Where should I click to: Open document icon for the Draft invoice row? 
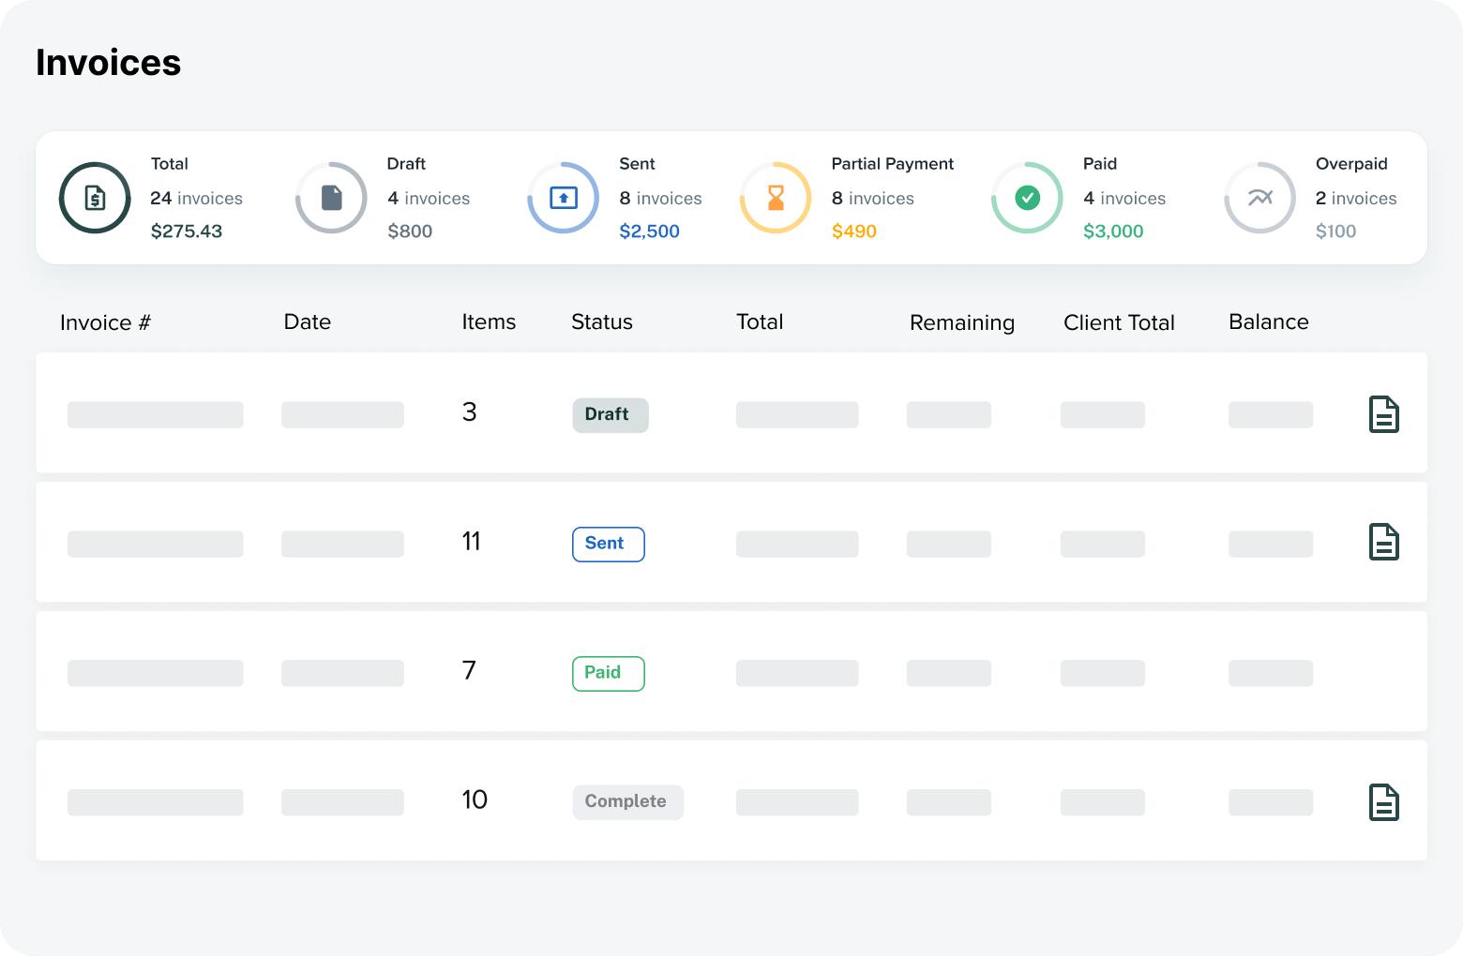(1383, 414)
